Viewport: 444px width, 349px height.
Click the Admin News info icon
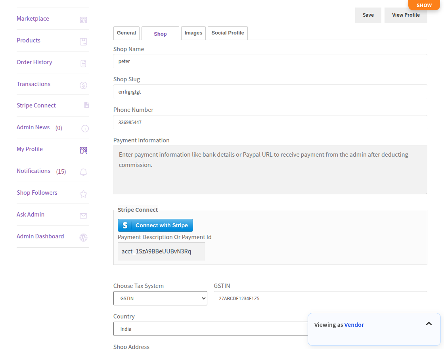(85, 128)
